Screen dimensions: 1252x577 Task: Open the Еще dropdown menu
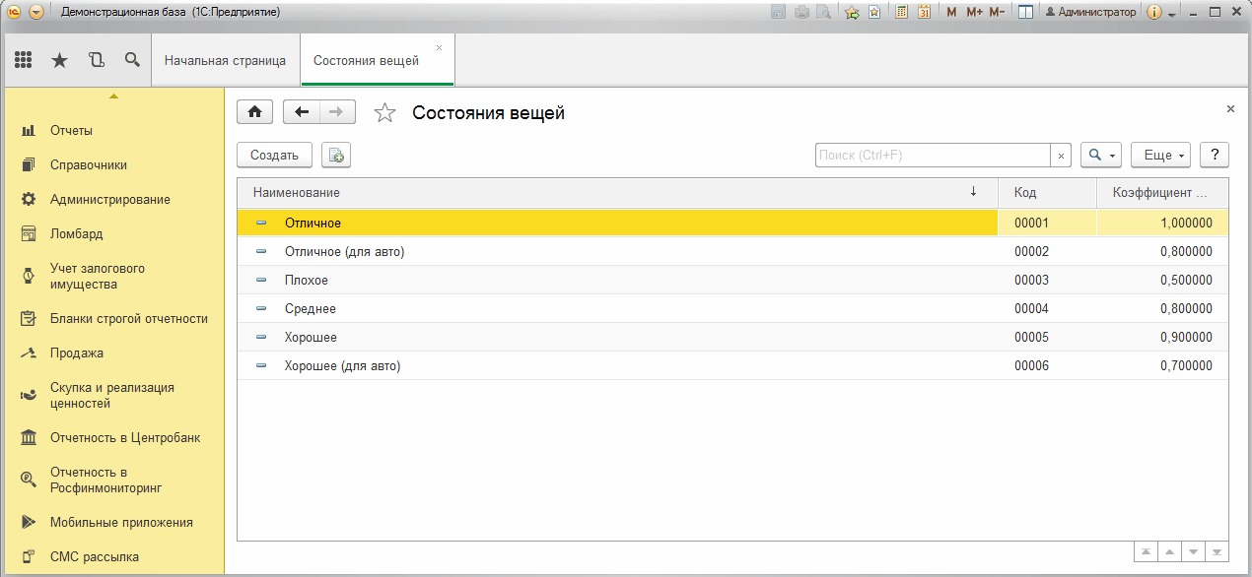coord(1160,155)
